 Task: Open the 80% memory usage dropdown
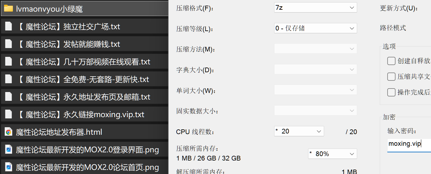coord(333,154)
